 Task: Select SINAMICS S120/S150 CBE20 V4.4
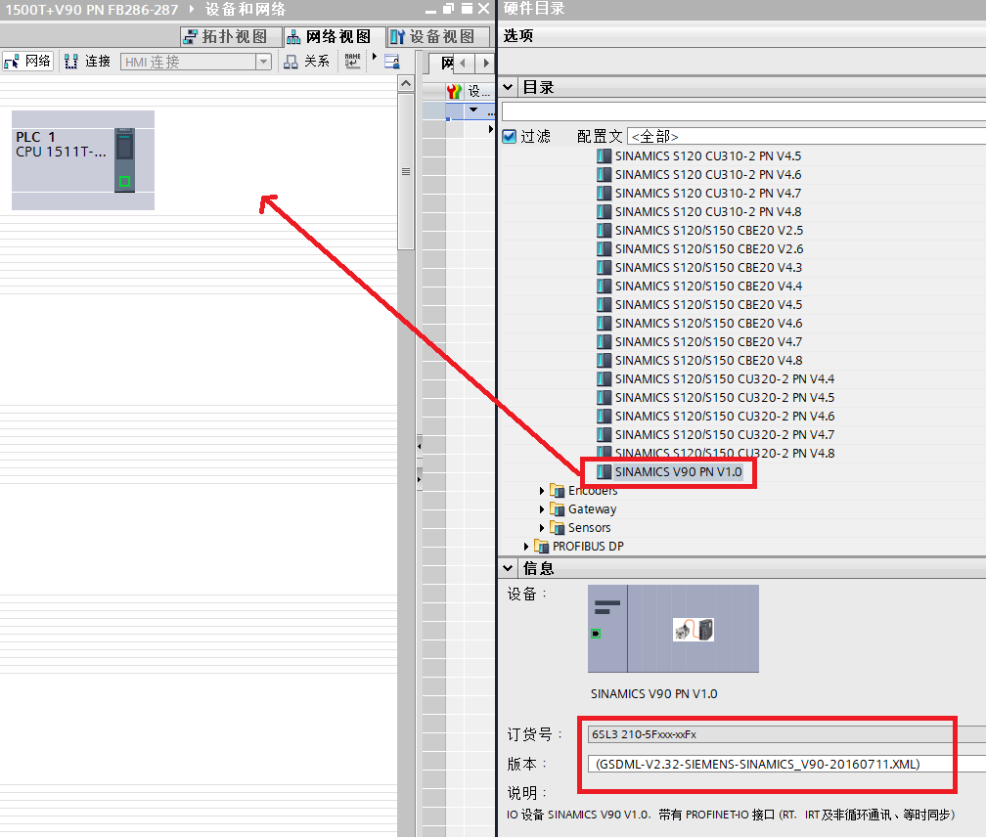(x=708, y=287)
